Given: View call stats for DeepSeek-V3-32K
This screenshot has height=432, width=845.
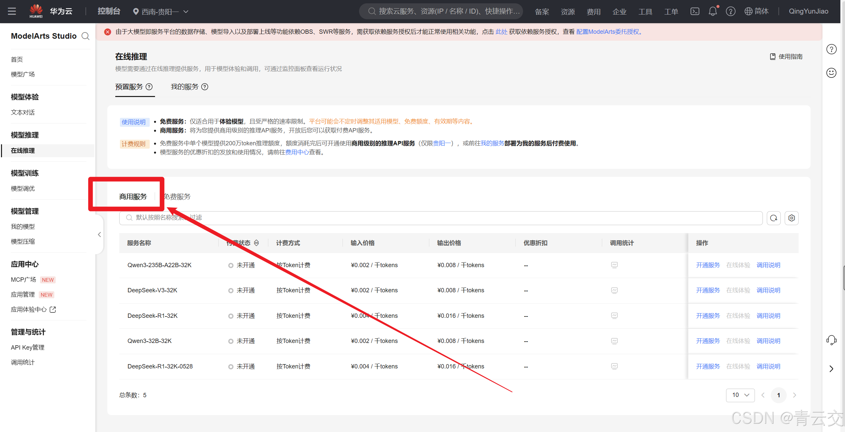Looking at the screenshot, I should click(x=614, y=290).
